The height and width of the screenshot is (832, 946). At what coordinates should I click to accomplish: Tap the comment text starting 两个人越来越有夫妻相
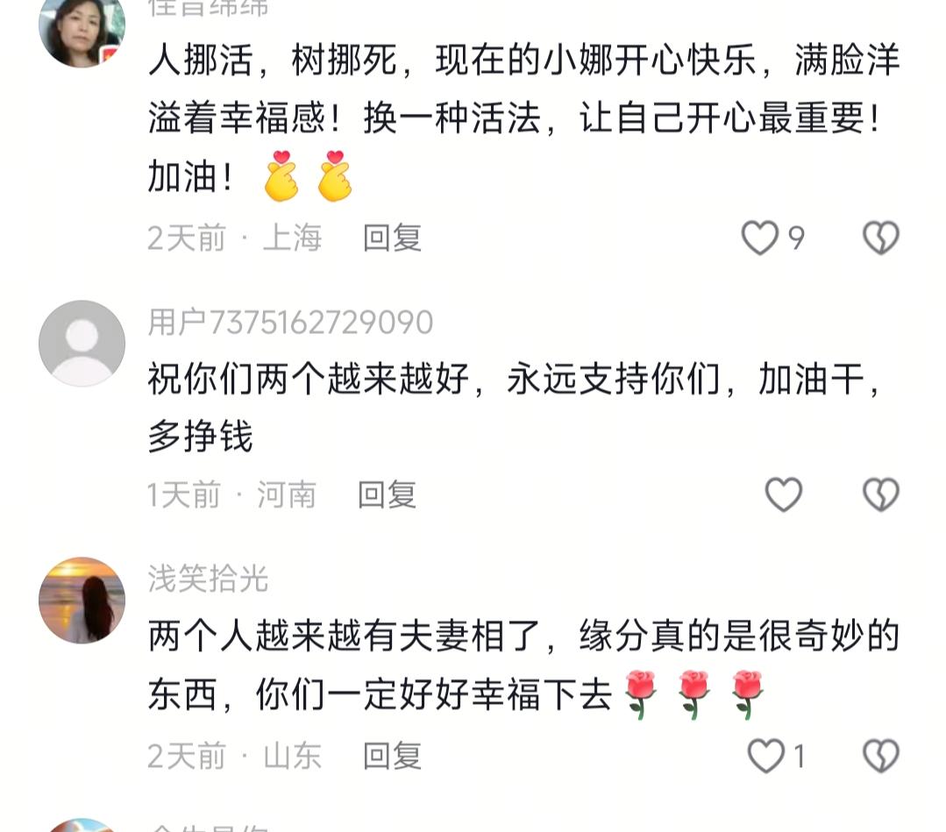click(523, 666)
